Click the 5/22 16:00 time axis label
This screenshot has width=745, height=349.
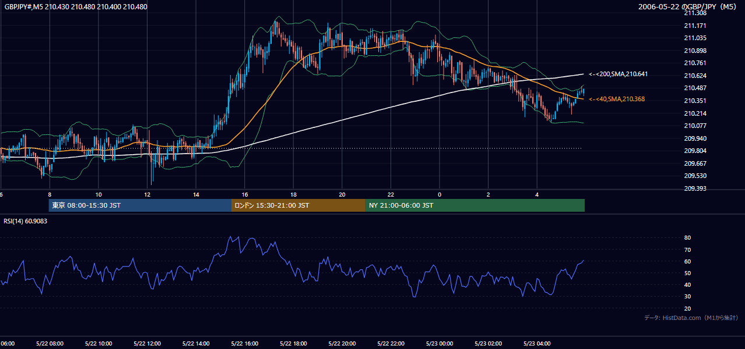[x=244, y=344]
